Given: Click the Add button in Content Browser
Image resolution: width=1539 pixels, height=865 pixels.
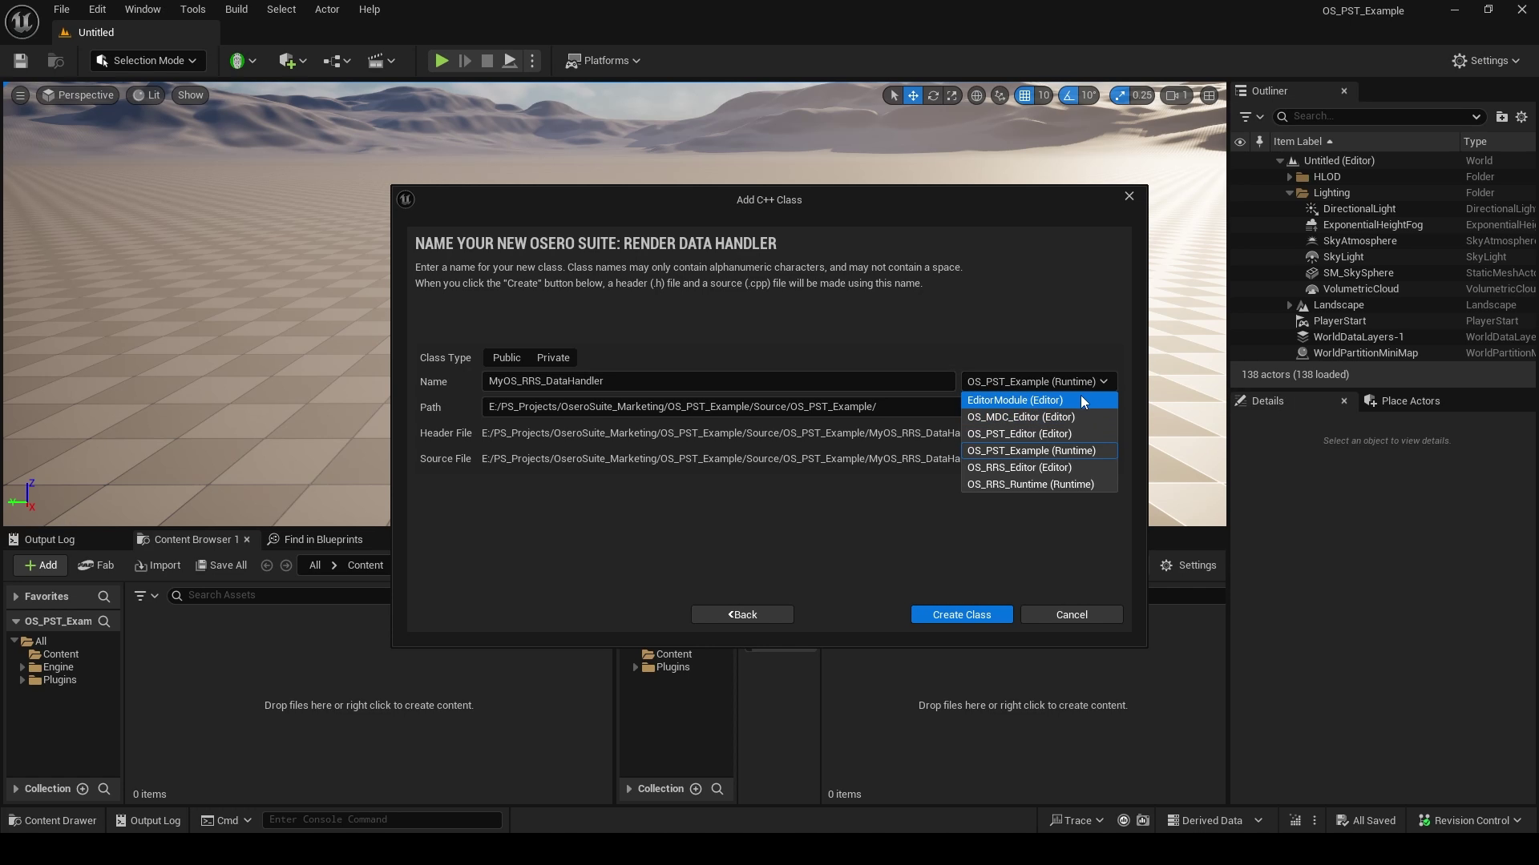Looking at the screenshot, I should (40, 565).
